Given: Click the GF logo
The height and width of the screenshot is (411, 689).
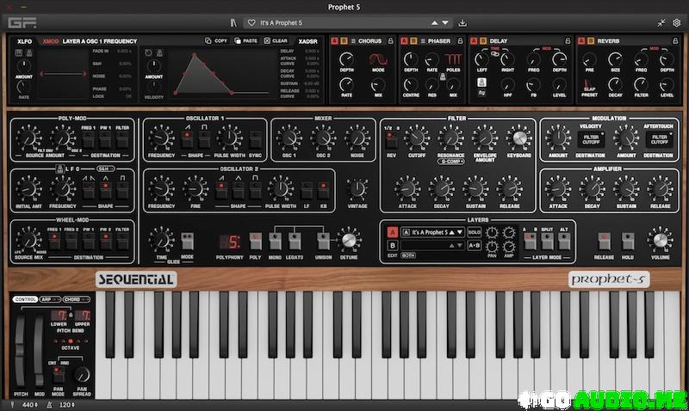Looking at the screenshot, I should [22, 23].
